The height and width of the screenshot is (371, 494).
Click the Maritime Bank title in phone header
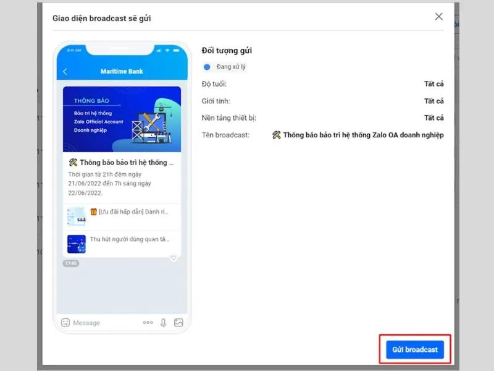122,71
